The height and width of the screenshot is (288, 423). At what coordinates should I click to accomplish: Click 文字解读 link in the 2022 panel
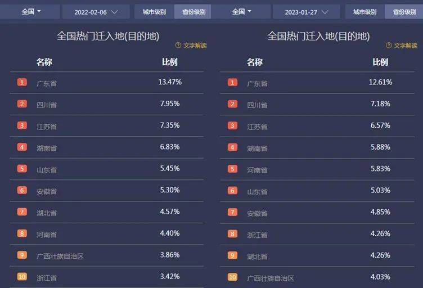[195, 46]
